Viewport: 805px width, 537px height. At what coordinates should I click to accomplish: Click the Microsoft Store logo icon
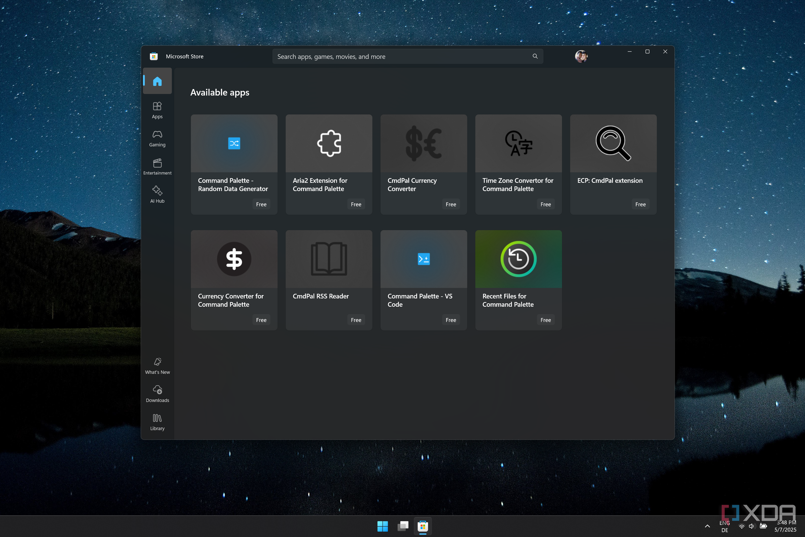point(154,57)
